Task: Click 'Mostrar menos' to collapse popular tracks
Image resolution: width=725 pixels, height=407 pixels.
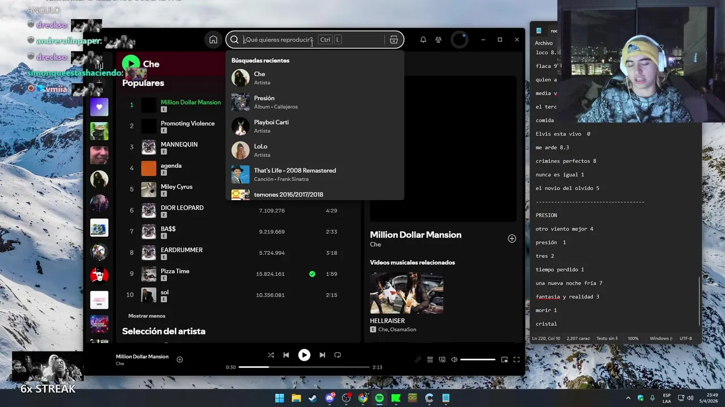Action: click(x=147, y=316)
